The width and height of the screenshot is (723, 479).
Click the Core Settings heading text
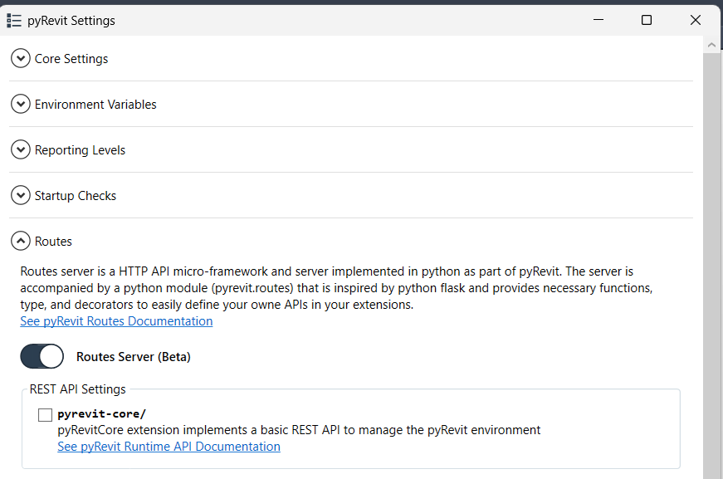point(71,59)
